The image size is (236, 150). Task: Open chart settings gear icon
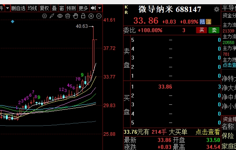point(44,16)
